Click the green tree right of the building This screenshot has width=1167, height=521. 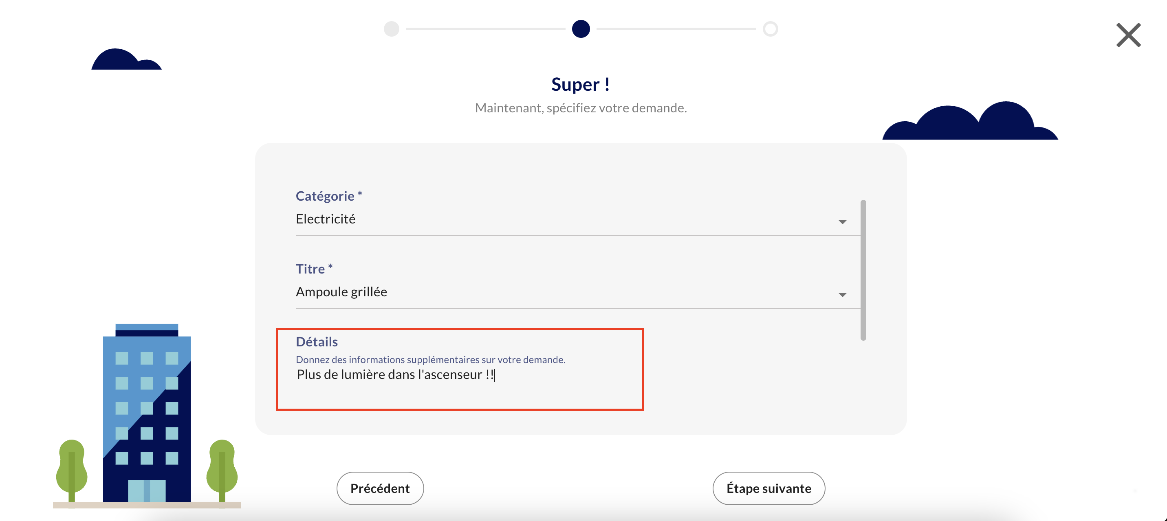[x=222, y=466]
